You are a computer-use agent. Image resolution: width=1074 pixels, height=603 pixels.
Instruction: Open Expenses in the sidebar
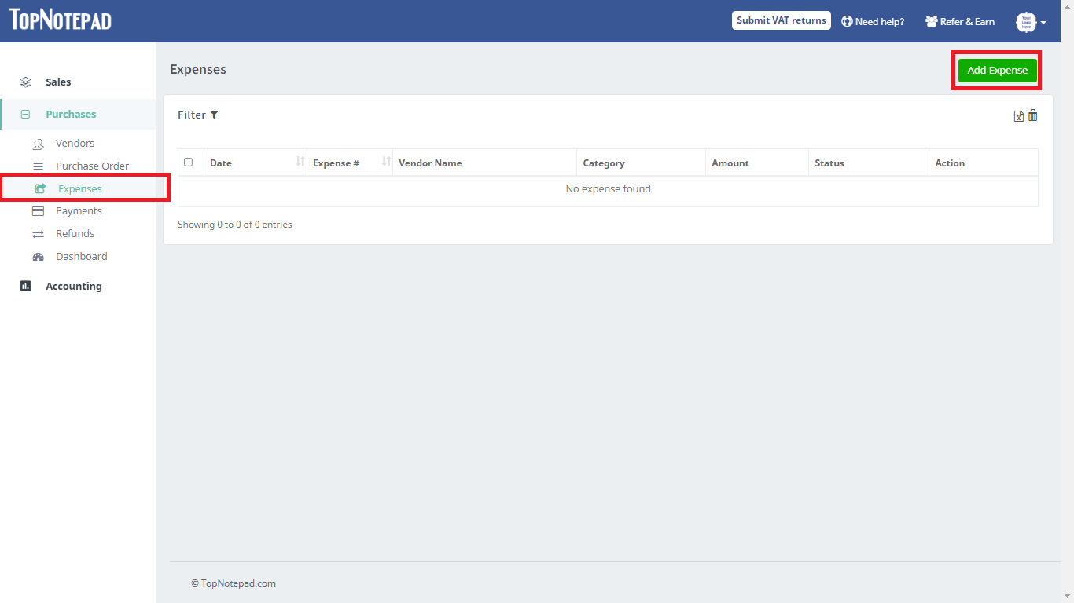(80, 188)
